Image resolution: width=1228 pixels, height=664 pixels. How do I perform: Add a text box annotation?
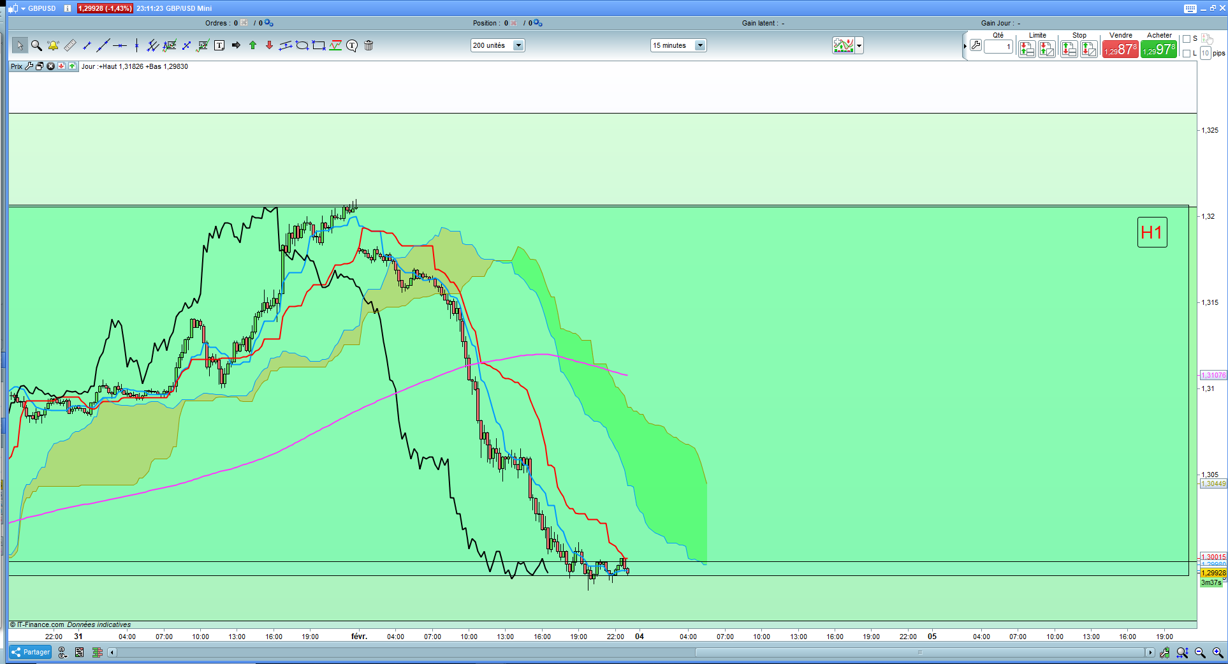point(219,45)
